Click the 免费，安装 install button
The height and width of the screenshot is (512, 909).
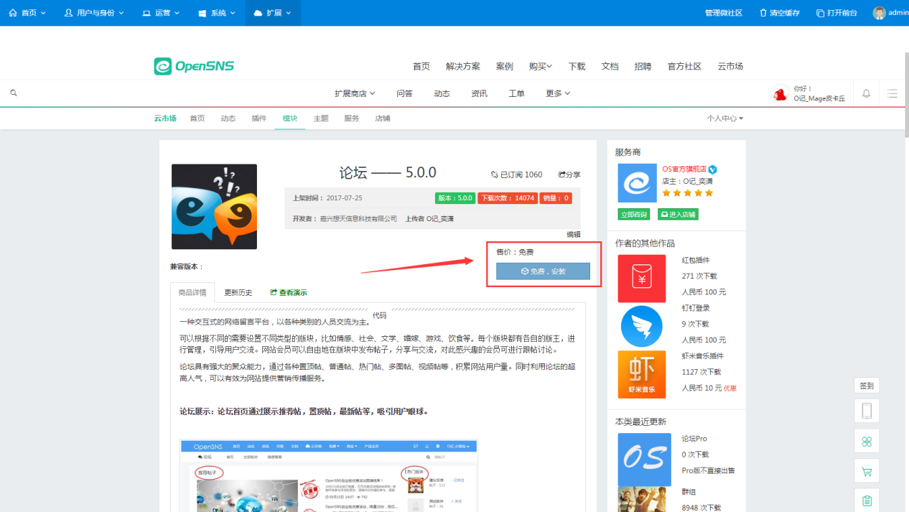543,271
